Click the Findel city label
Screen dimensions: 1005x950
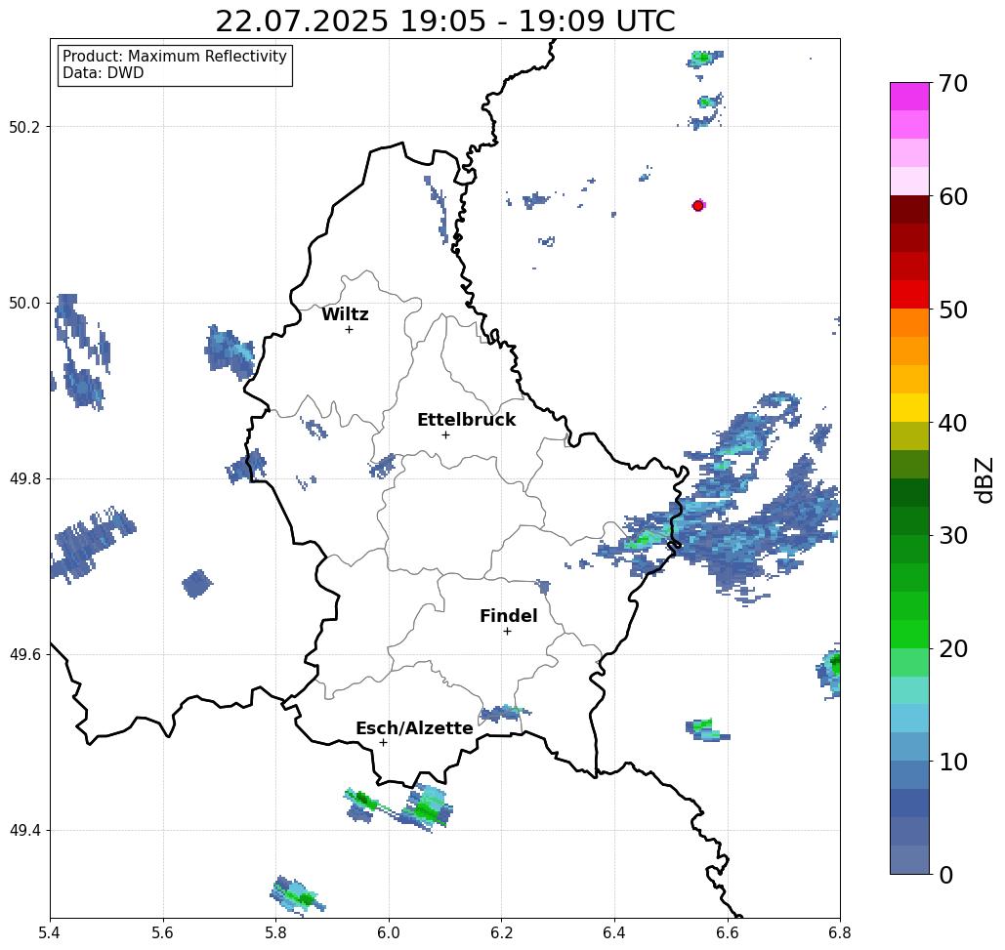pyautogui.click(x=508, y=616)
